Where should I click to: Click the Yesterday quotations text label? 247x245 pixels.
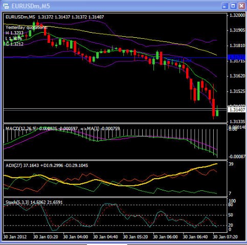pyautogui.click(x=27, y=28)
